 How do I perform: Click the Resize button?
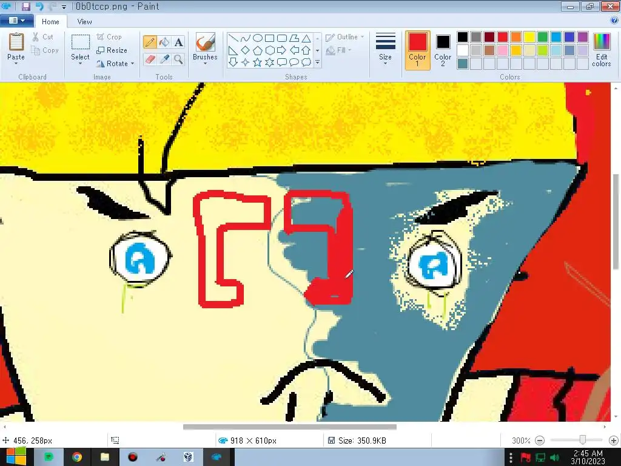tap(112, 50)
